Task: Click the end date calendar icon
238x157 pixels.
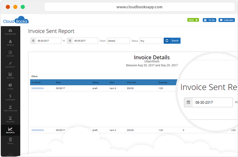Action: (70, 40)
